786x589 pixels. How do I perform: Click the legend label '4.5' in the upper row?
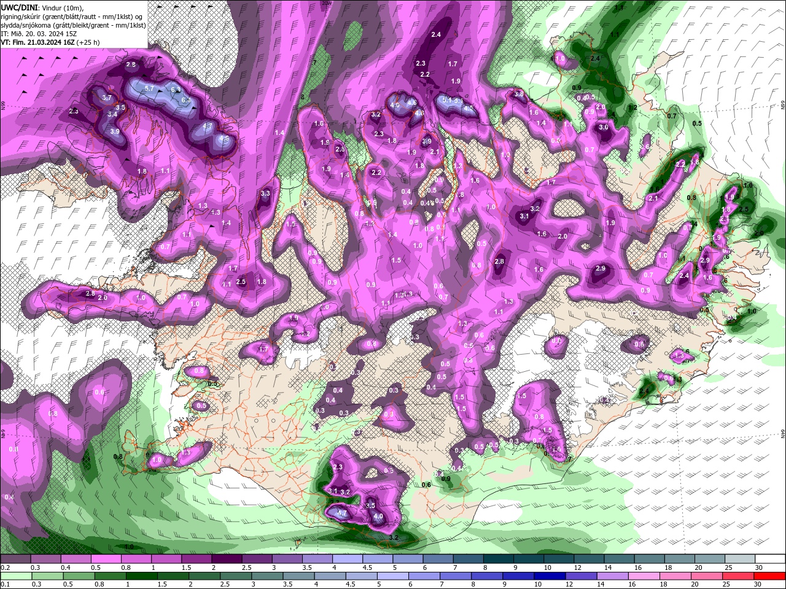[367, 568]
